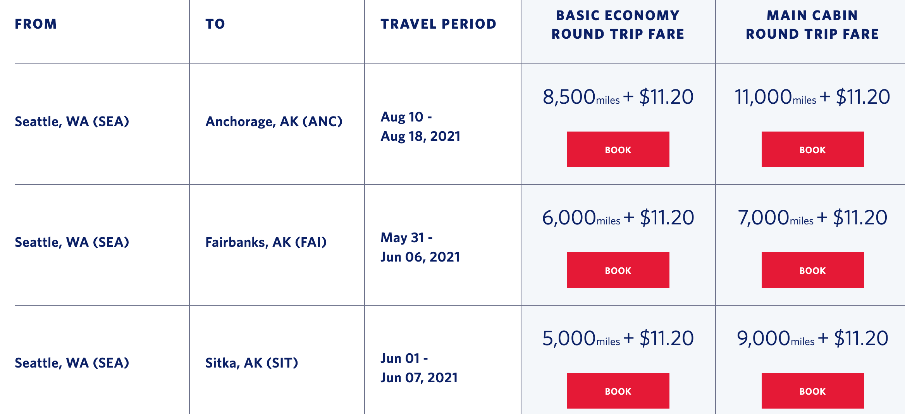Book Basic Economy fare to Fairbanks

click(x=618, y=270)
